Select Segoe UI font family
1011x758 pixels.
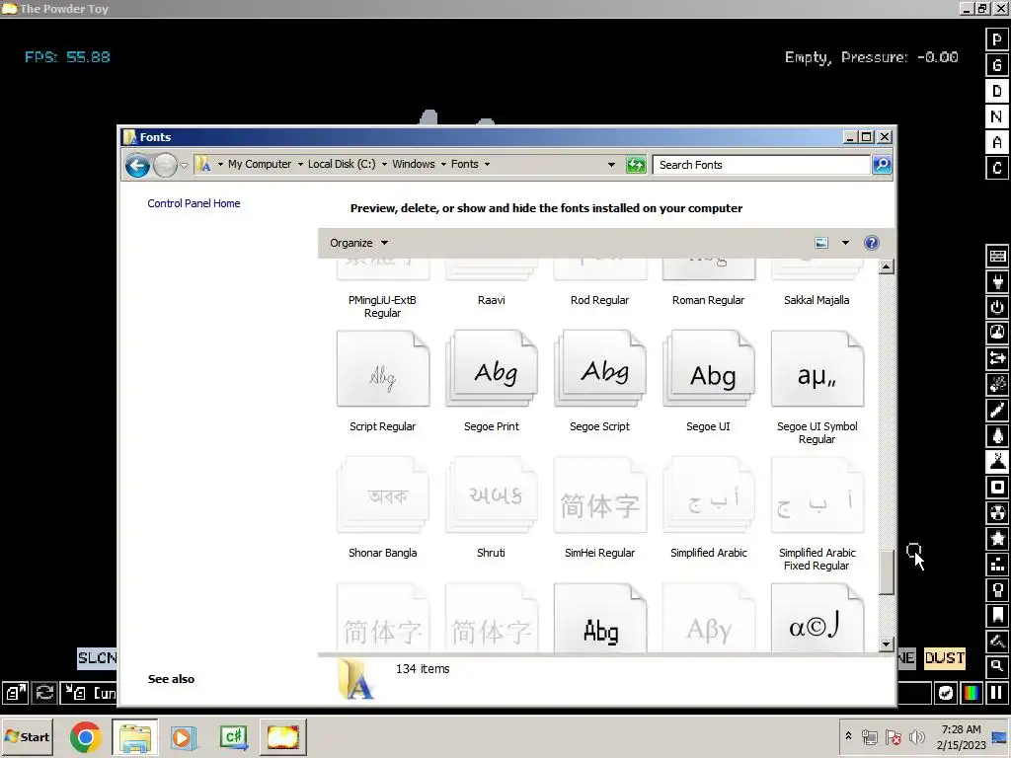[708, 382]
